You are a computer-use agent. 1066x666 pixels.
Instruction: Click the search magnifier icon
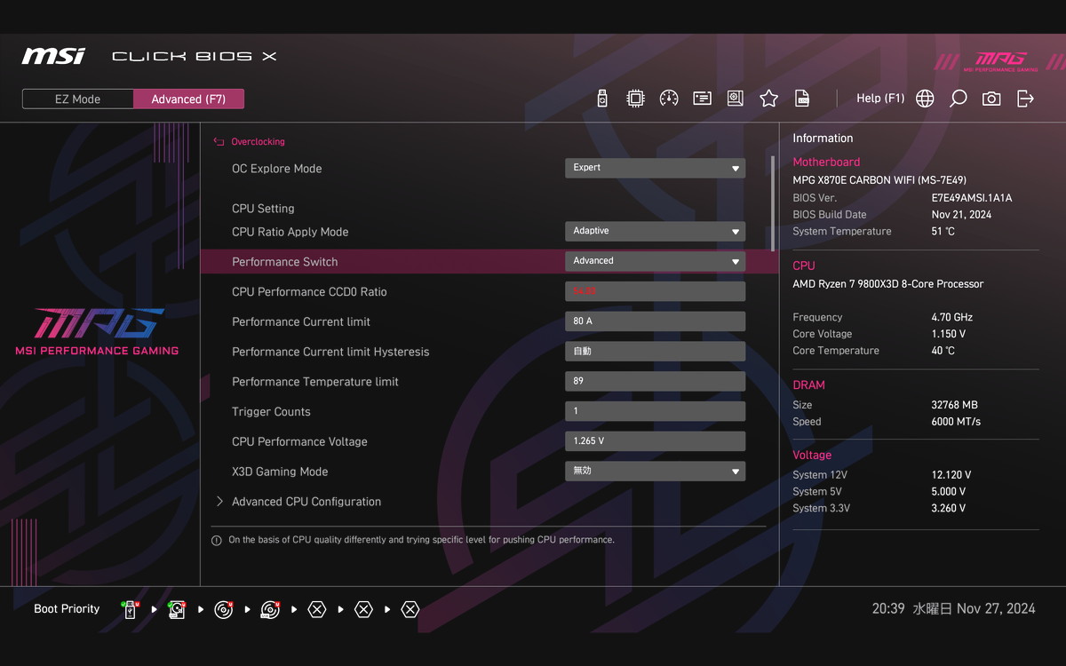coord(958,99)
